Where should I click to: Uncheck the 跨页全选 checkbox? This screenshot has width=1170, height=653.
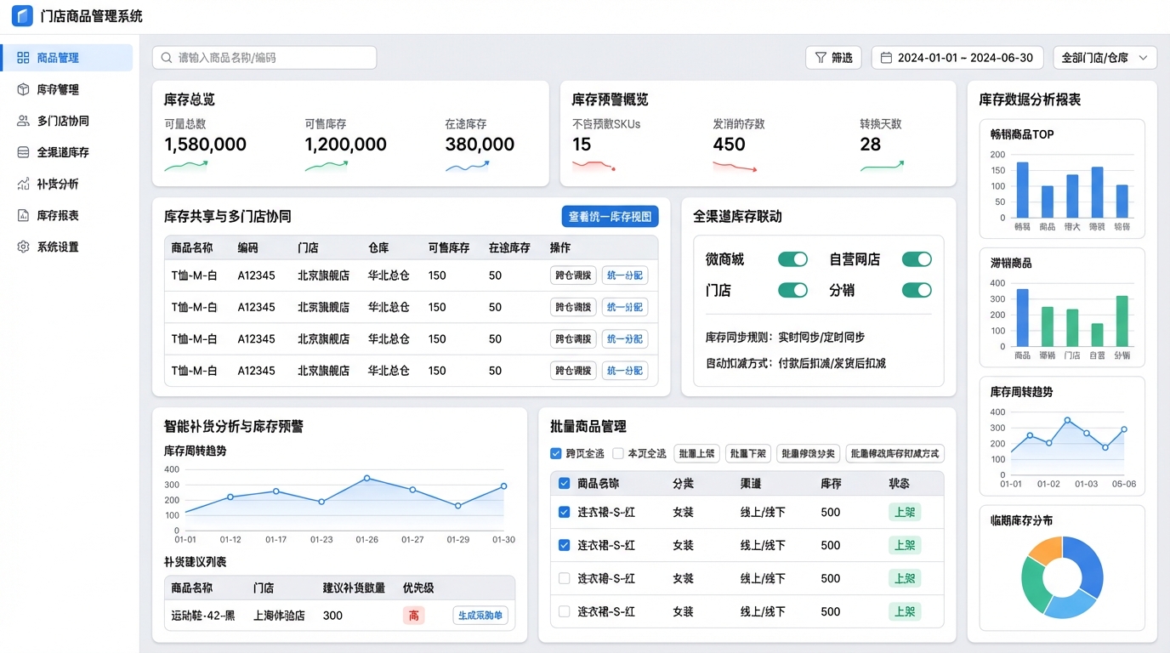coord(556,454)
